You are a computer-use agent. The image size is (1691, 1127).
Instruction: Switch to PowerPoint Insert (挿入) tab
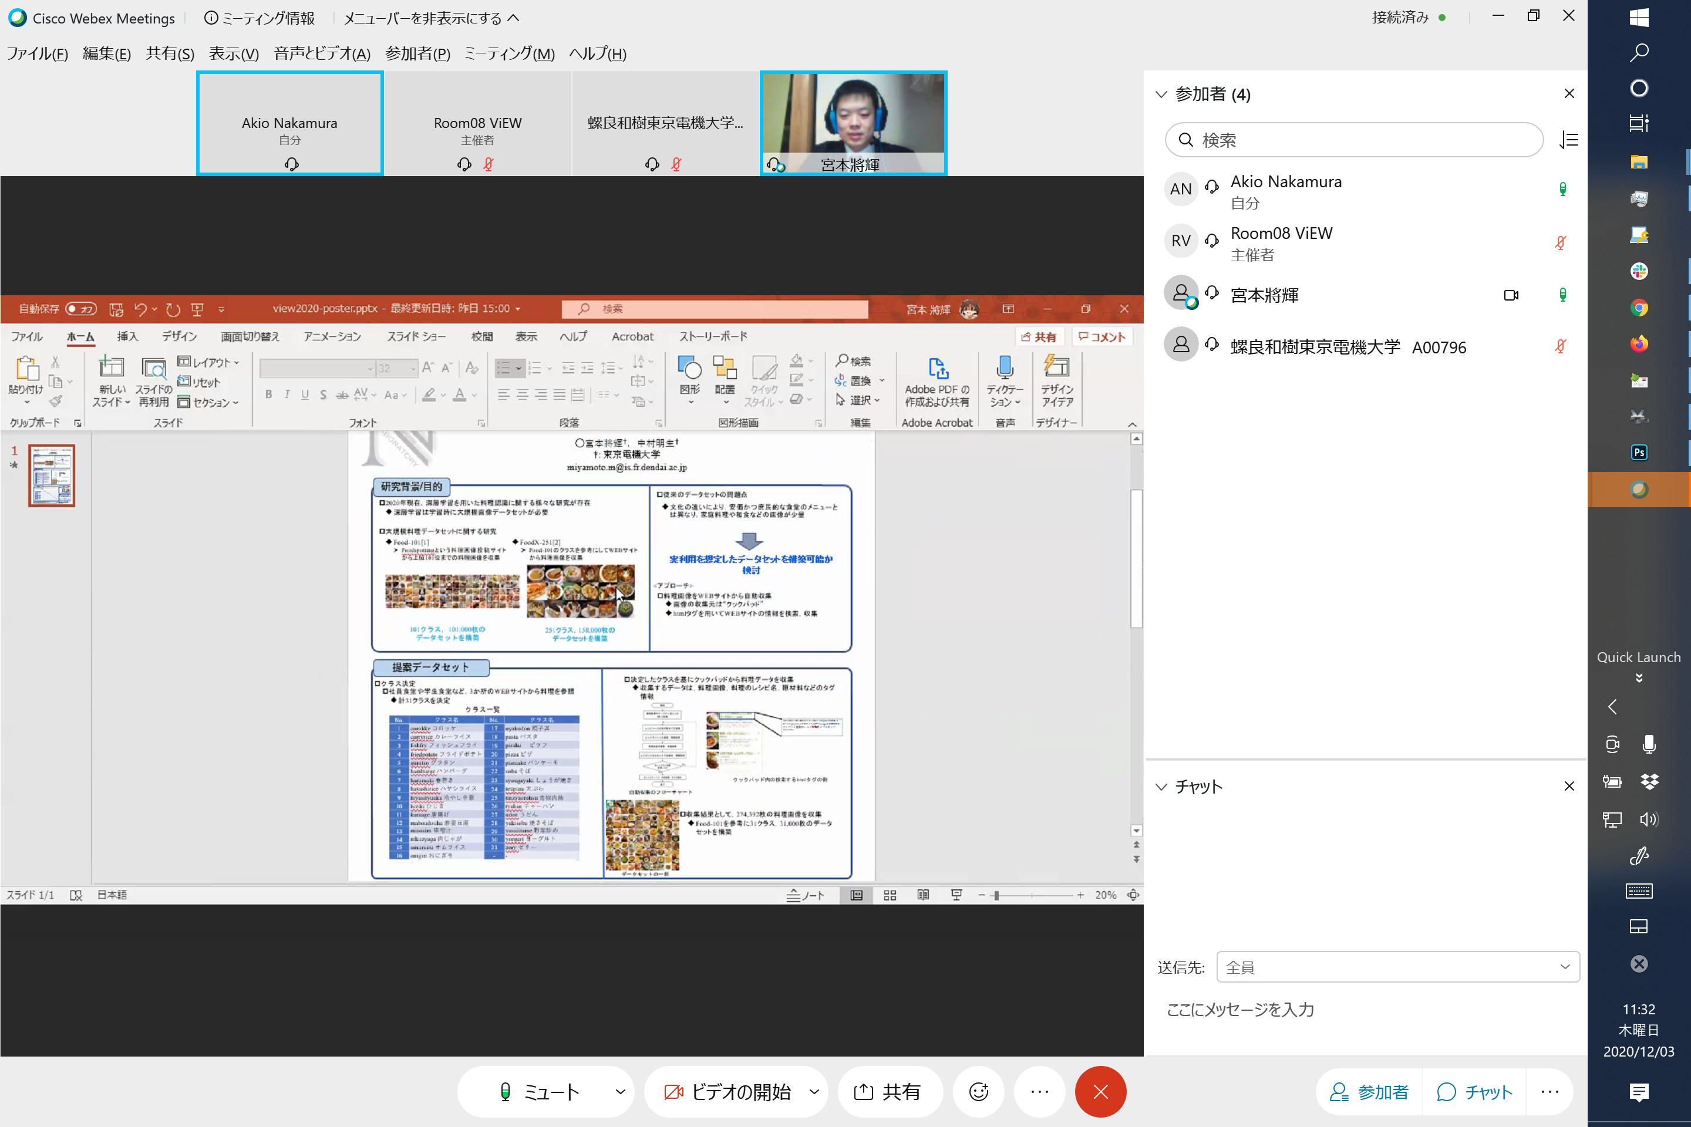pyautogui.click(x=127, y=336)
